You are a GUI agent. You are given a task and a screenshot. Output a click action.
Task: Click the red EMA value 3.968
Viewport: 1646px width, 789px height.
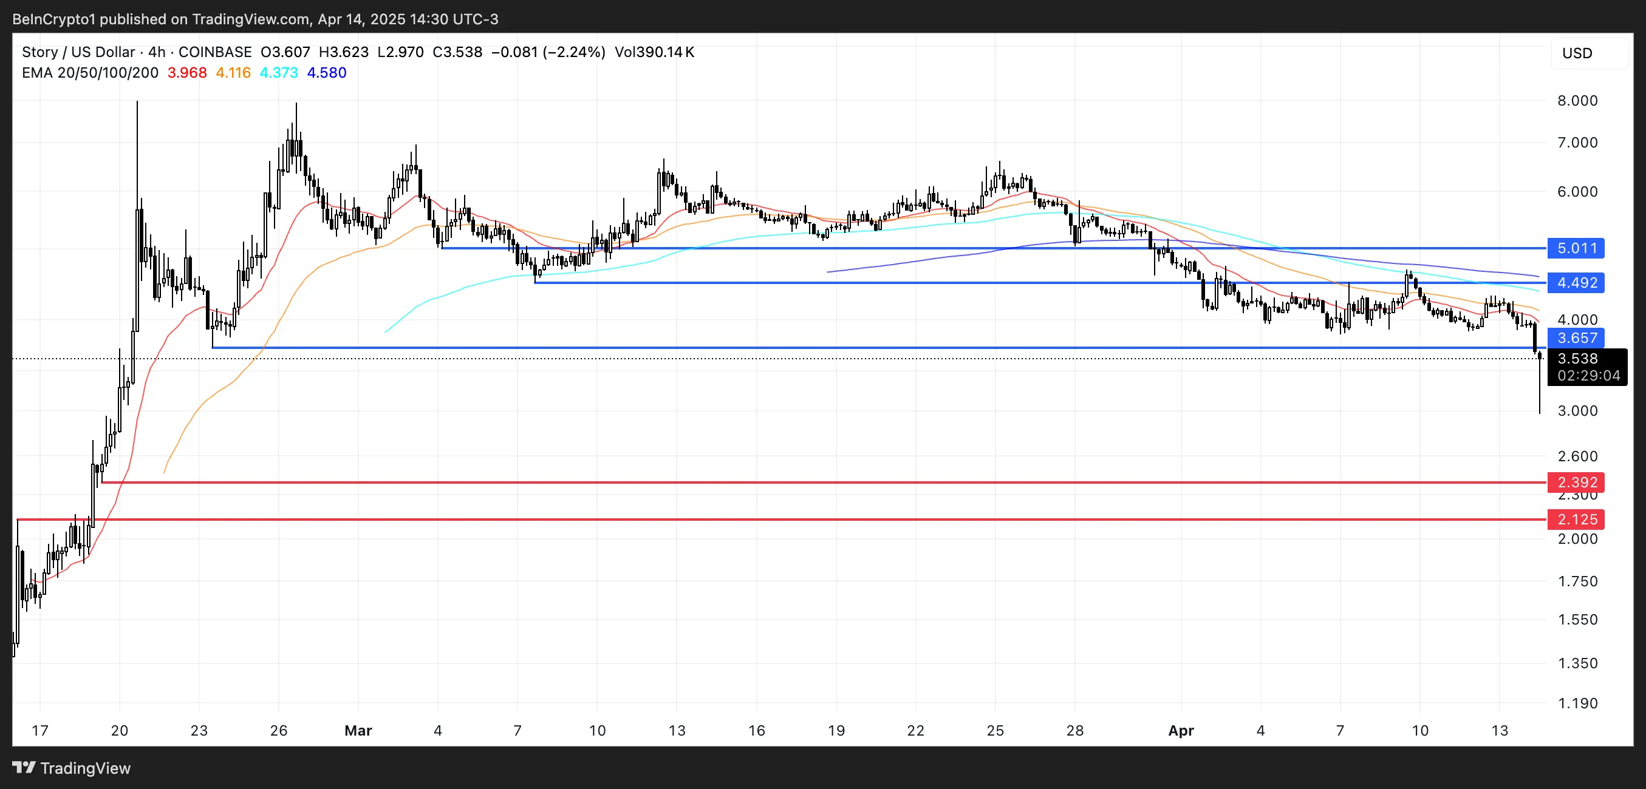coord(186,73)
